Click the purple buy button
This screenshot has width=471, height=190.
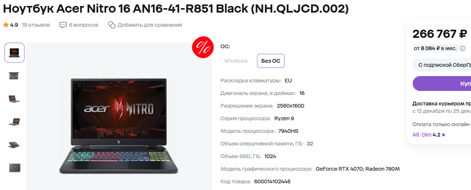point(442,83)
